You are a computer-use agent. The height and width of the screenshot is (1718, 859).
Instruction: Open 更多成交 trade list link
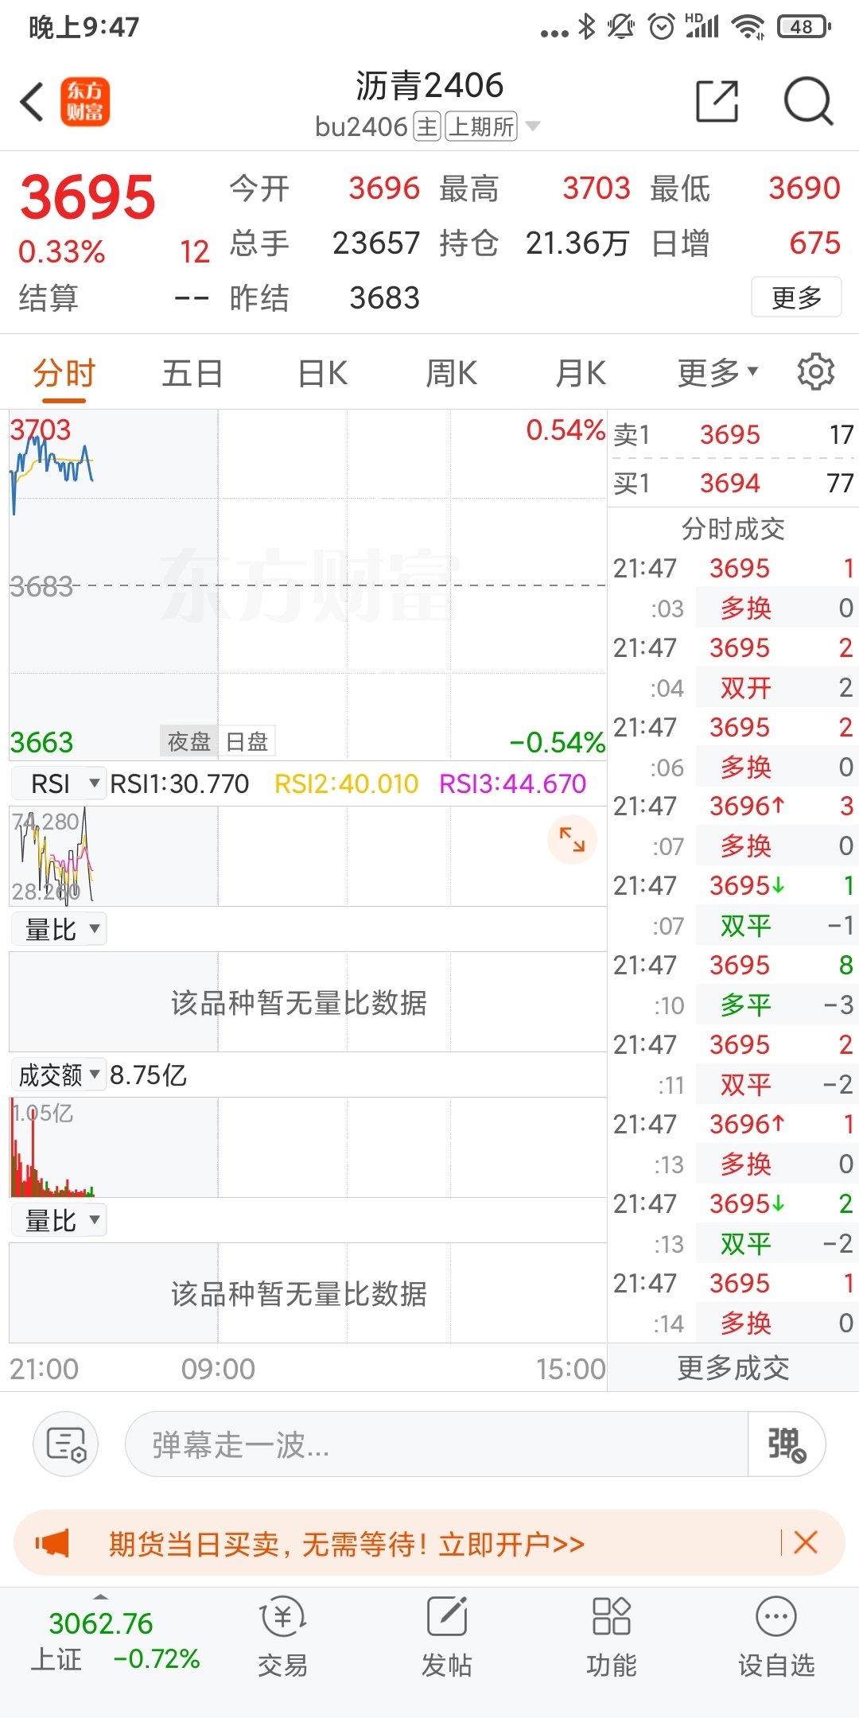tap(733, 1367)
